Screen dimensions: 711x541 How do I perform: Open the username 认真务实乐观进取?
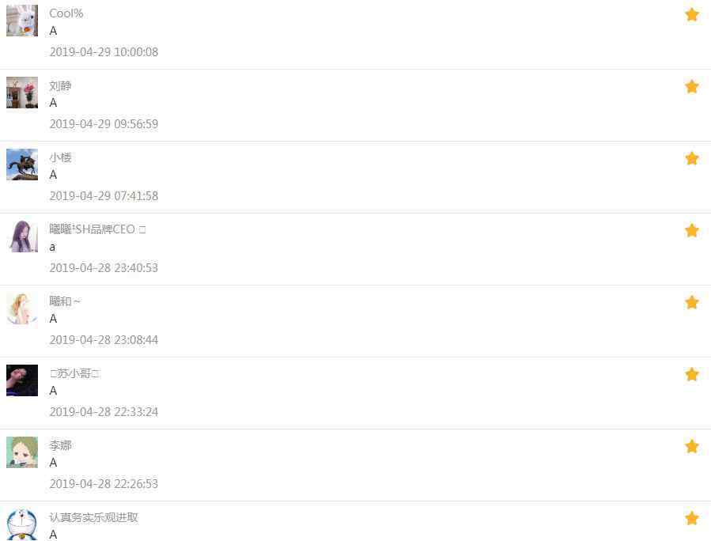click(93, 517)
